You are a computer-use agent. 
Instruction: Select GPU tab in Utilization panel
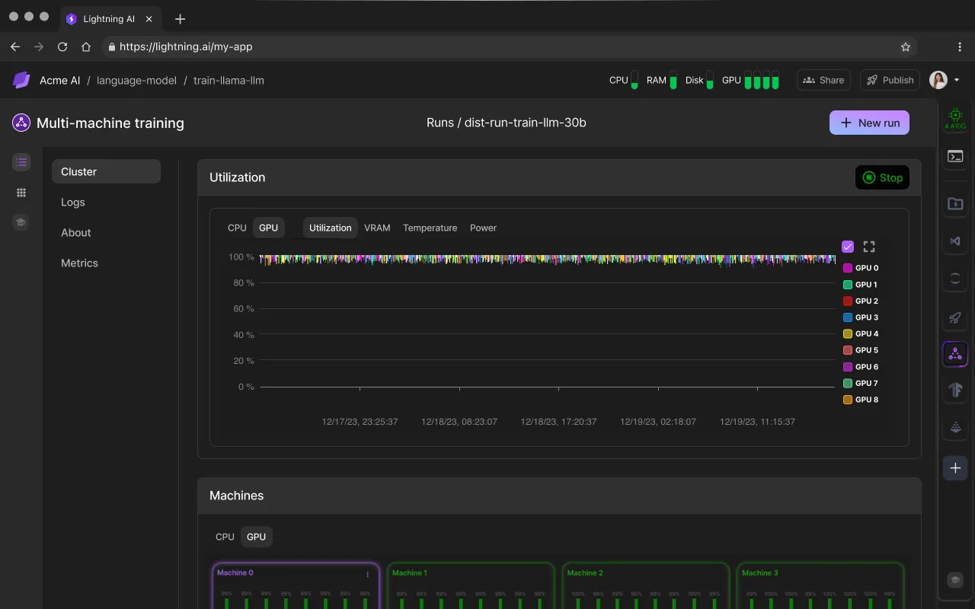click(x=268, y=228)
